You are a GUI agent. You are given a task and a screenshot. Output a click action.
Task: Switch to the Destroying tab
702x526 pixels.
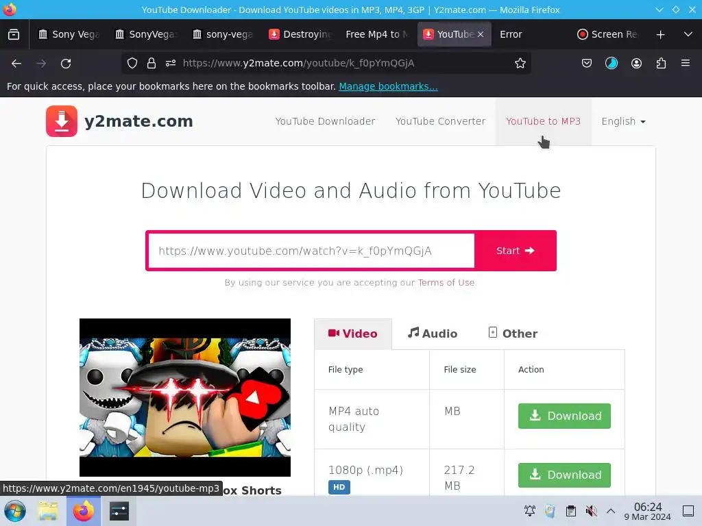300,34
